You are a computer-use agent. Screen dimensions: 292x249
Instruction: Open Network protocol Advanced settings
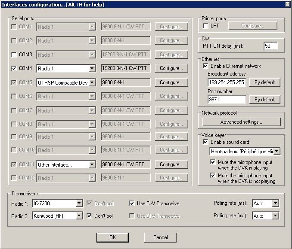(241, 122)
